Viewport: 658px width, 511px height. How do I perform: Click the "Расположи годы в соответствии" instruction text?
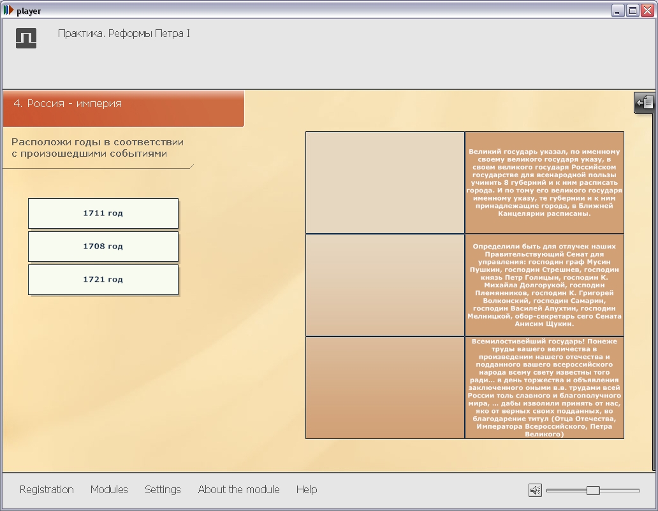[98, 148]
